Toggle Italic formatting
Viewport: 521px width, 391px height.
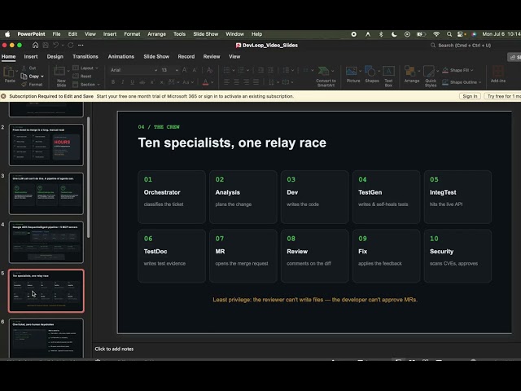123,82
